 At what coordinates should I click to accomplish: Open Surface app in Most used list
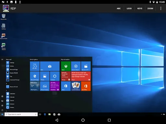[x=10, y=66]
